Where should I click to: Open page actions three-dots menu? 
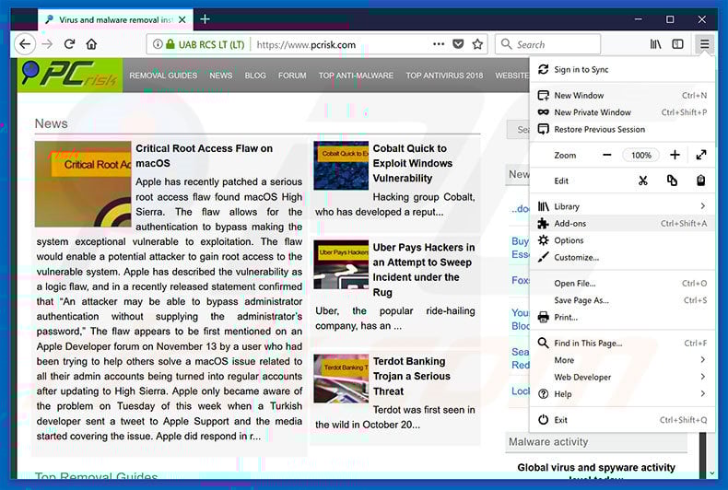[x=439, y=44]
